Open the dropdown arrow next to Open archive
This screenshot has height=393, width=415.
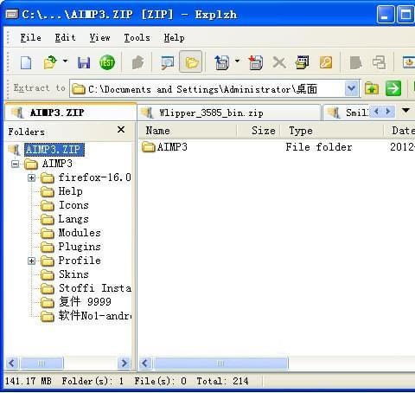(x=66, y=61)
